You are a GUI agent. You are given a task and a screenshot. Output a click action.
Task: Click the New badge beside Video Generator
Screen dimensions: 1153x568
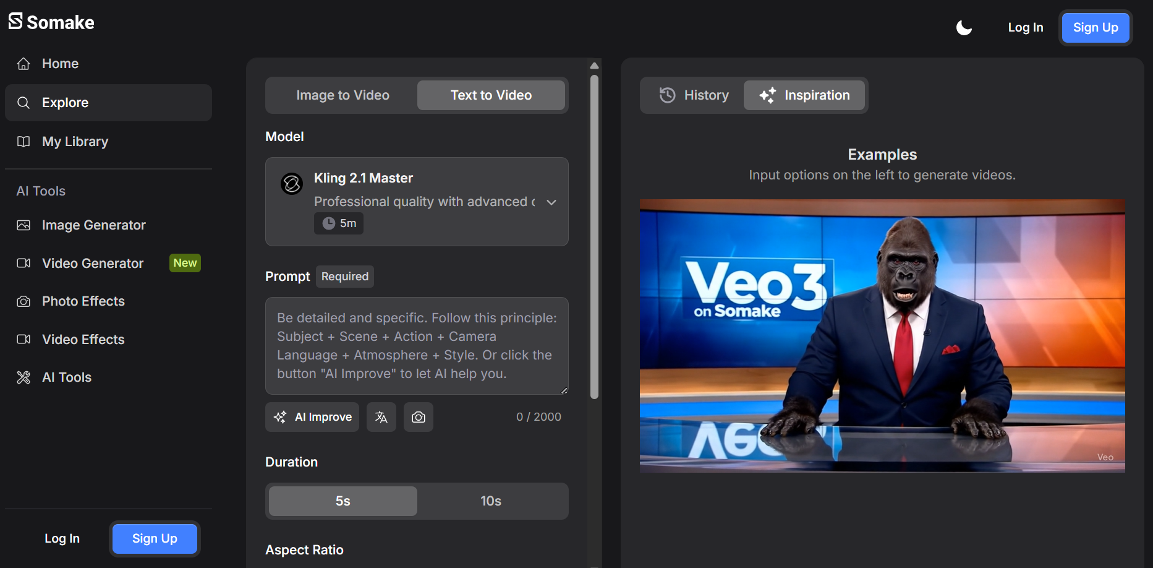(x=185, y=263)
